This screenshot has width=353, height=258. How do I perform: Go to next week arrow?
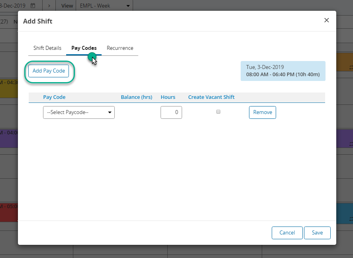49,6
